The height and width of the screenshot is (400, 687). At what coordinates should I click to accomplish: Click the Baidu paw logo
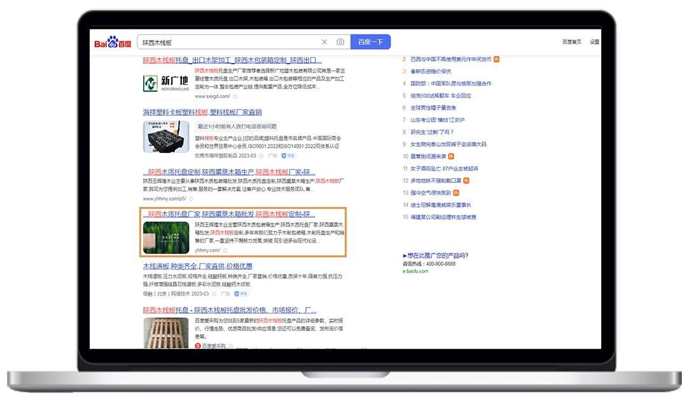click(x=113, y=43)
